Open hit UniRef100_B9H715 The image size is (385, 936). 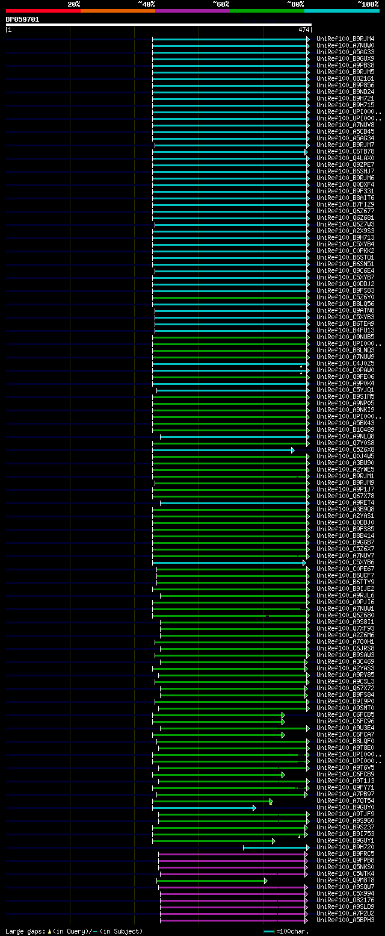345,105
